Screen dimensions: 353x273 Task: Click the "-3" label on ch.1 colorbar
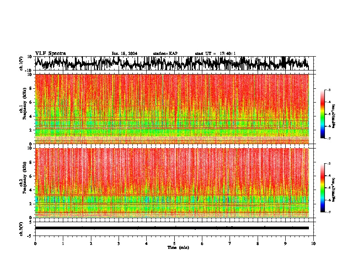click(x=328, y=90)
